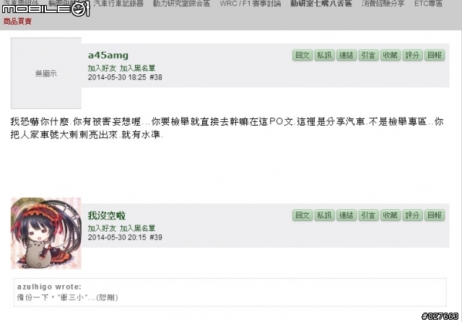462x322 pixels.
Task: Open a45amg username profile
Action: click(x=108, y=55)
